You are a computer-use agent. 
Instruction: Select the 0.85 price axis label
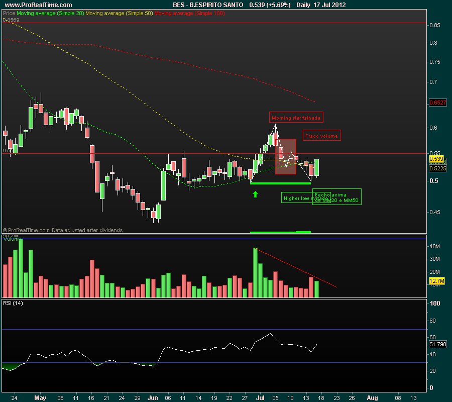pos(435,26)
